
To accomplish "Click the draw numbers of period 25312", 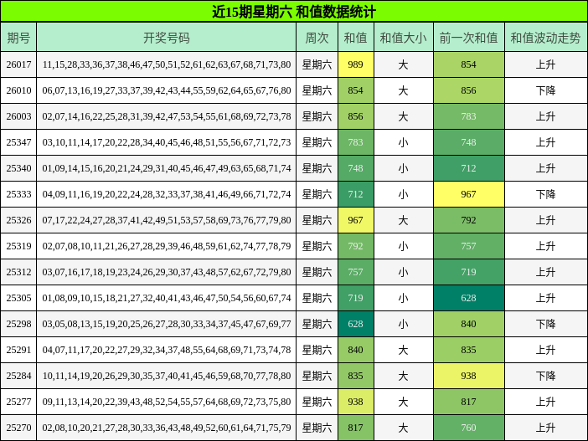I will point(167,272).
